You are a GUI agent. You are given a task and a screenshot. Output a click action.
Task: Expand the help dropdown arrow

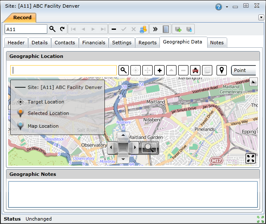(x=227, y=7)
